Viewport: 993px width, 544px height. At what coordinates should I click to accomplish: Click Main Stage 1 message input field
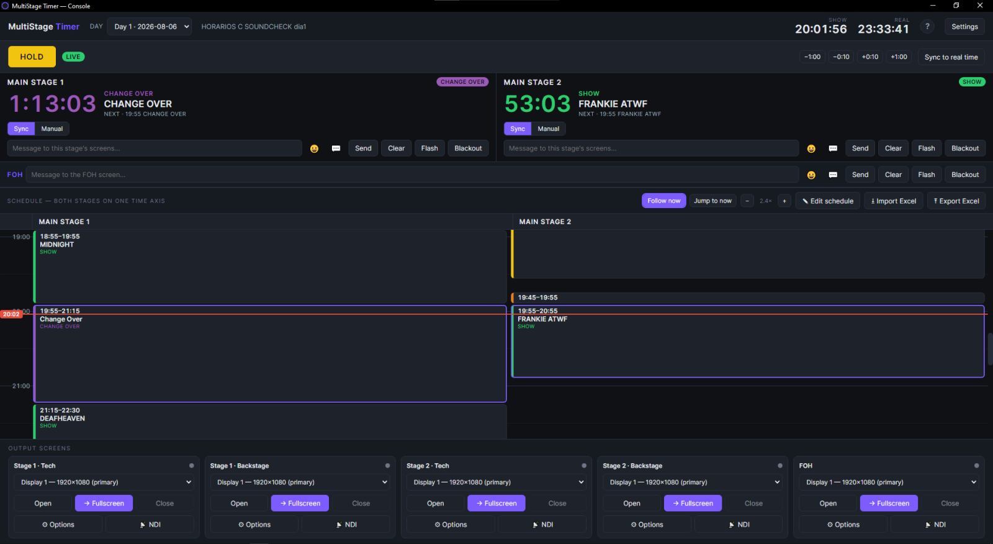tap(155, 148)
